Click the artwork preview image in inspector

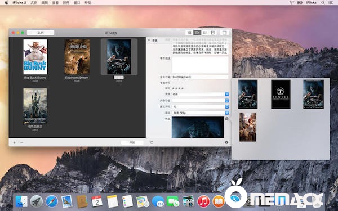[198, 127]
